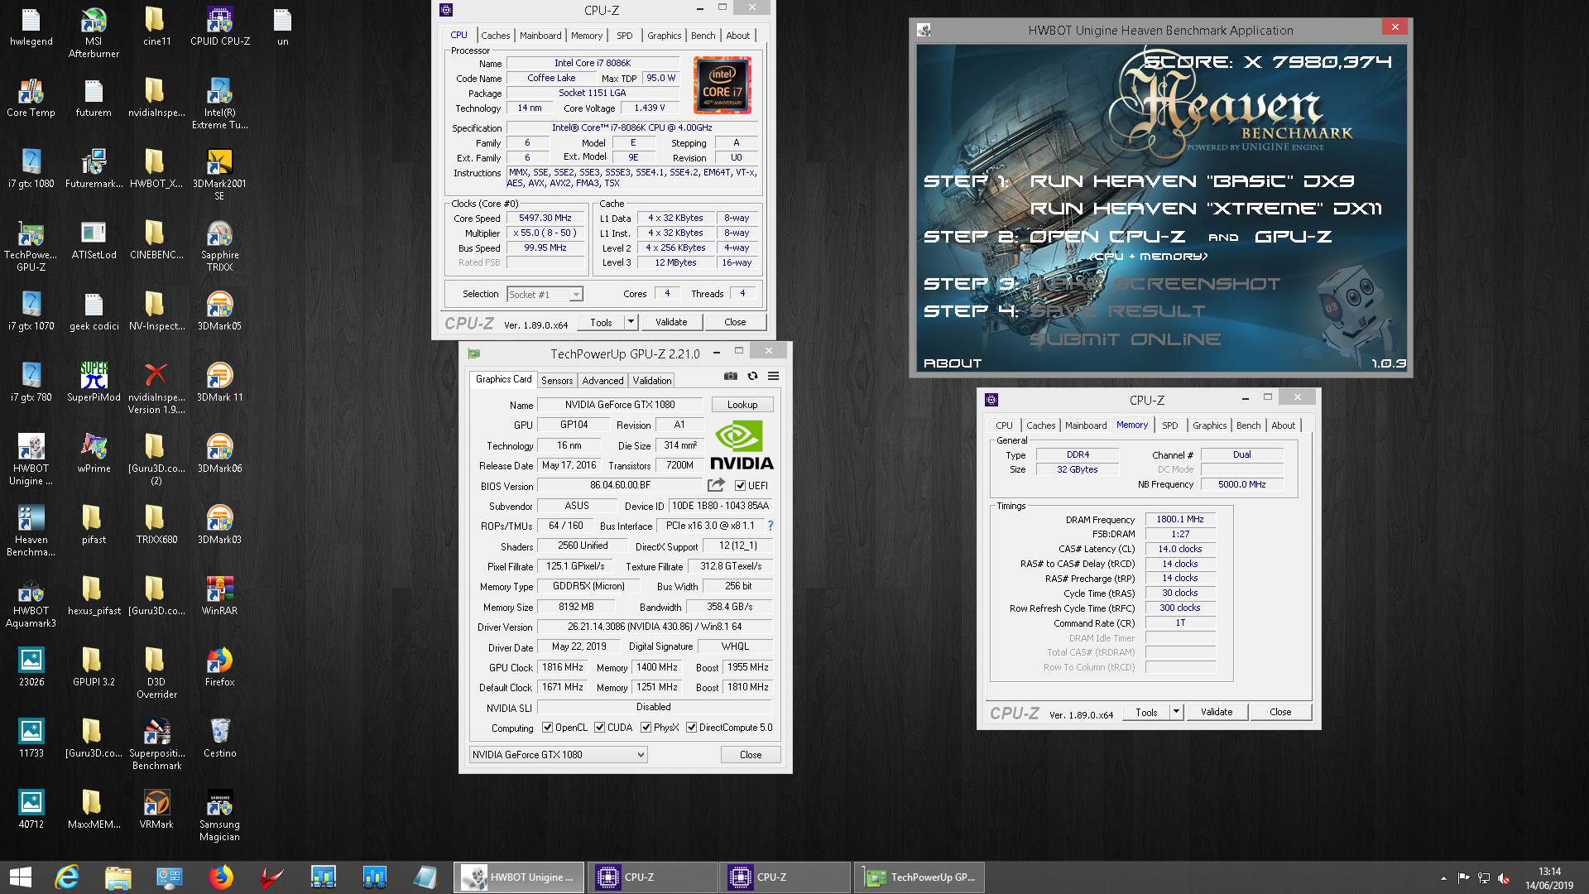Open Validation tab in GPU-Z
Image resolution: width=1589 pixels, height=894 pixels.
652,381
